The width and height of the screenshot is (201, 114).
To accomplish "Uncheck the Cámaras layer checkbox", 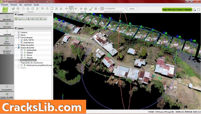I will [19, 32].
